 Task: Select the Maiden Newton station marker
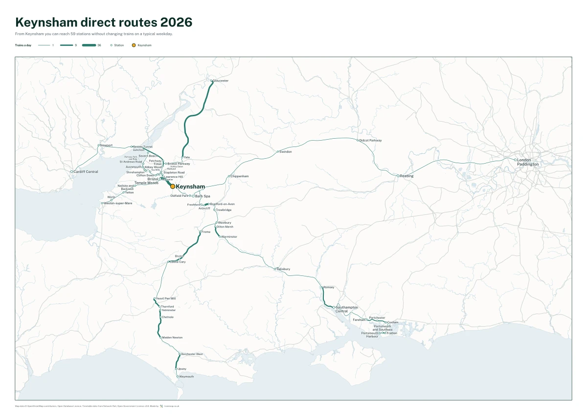[160, 337]
